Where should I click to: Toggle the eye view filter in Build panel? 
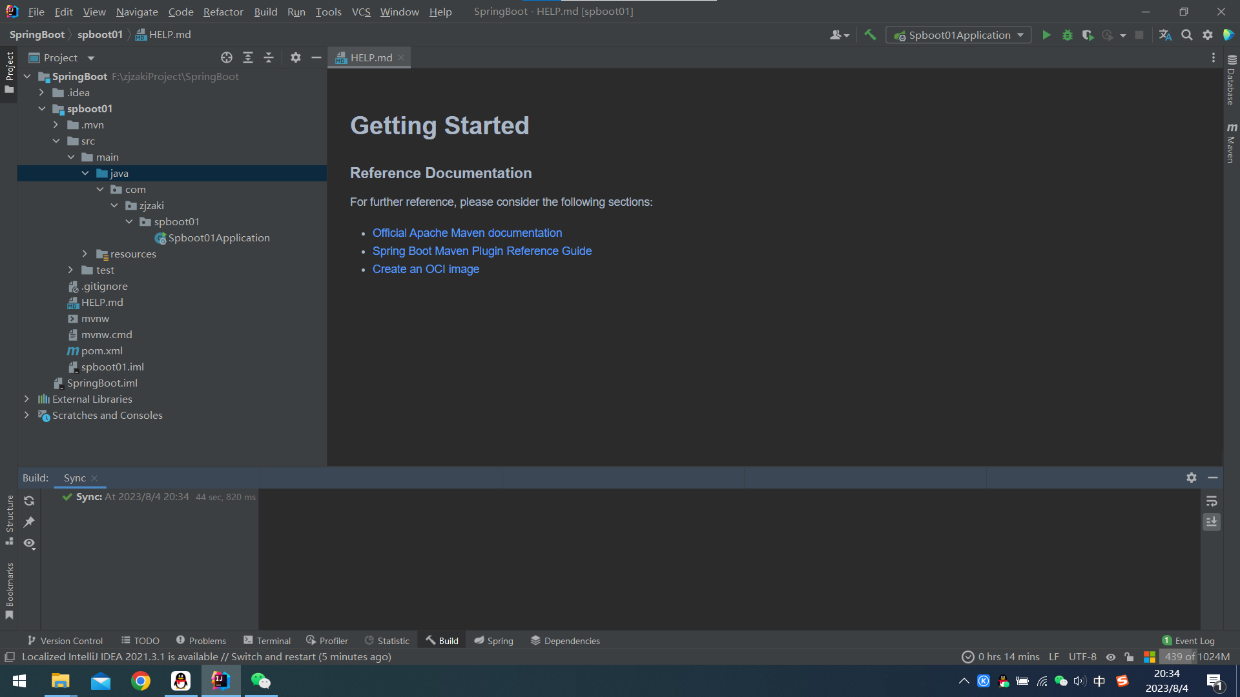(29, 543)
